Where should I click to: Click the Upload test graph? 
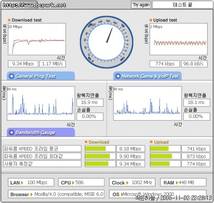coord(178,39)
